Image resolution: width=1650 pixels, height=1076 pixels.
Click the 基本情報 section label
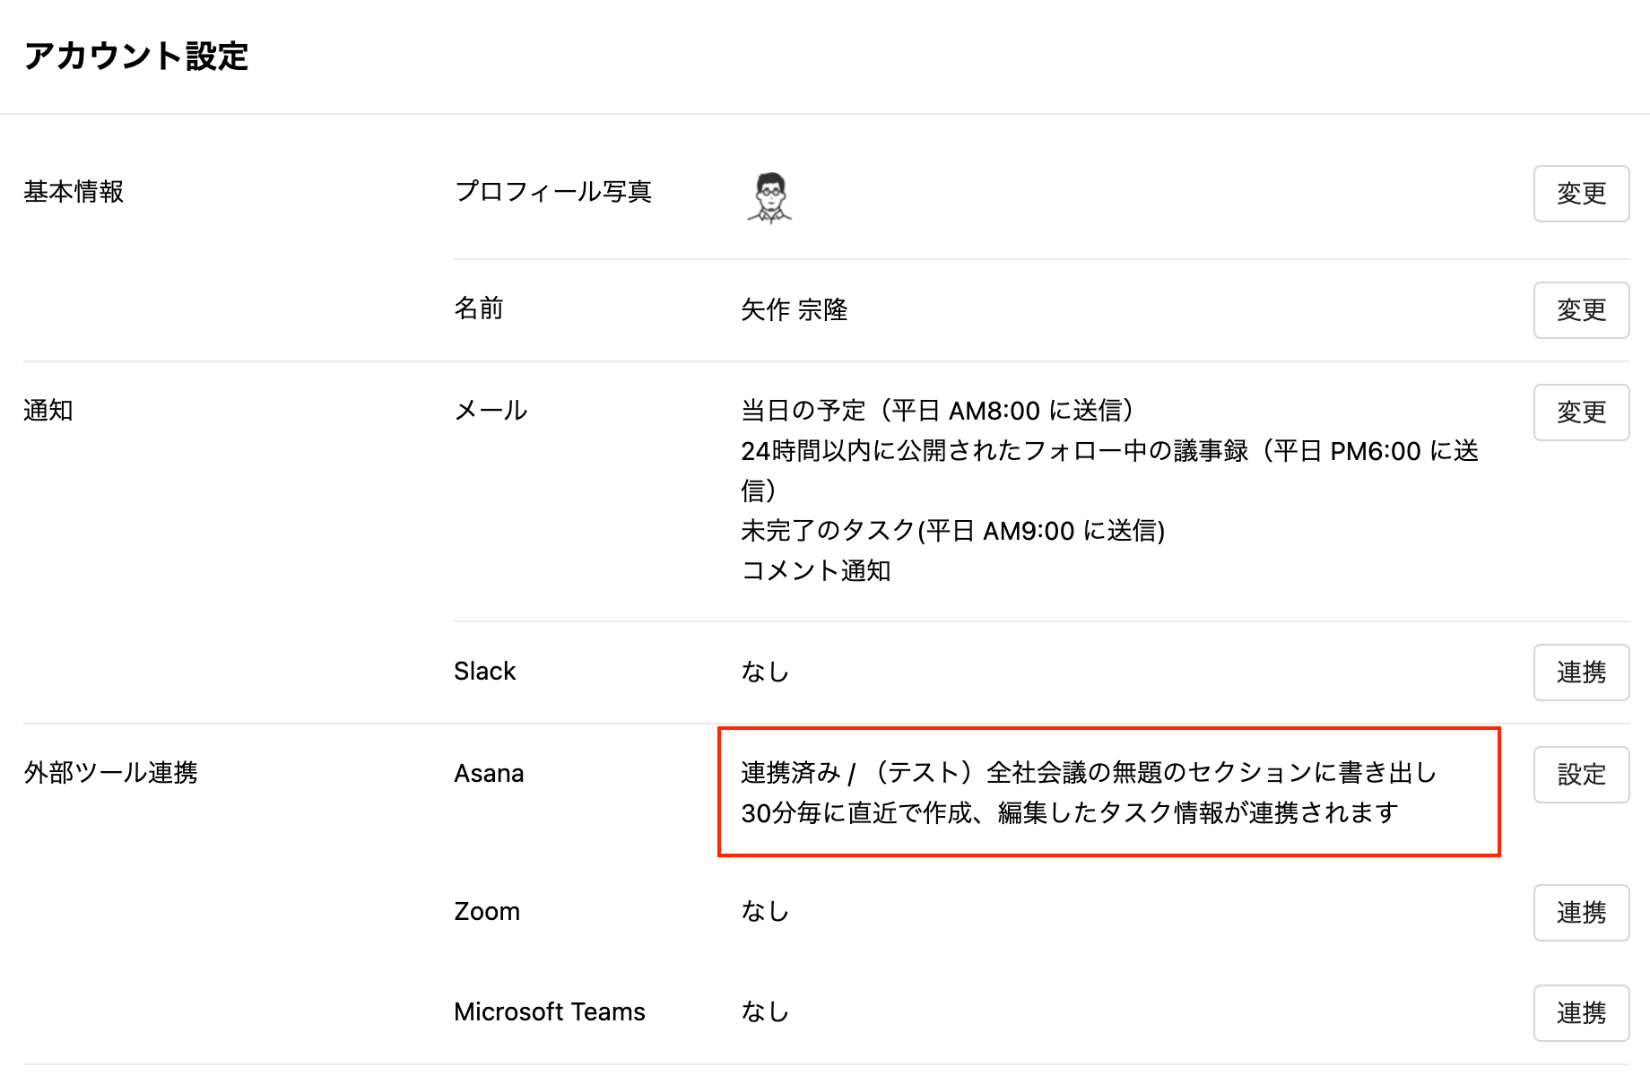[74, 192]
